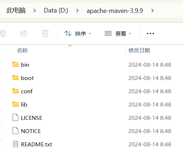
Task: Select the README.txt file icon
Action: pos(15,144)
